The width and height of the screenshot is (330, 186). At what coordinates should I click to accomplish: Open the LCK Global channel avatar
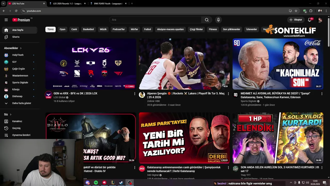tap(48, 95)
